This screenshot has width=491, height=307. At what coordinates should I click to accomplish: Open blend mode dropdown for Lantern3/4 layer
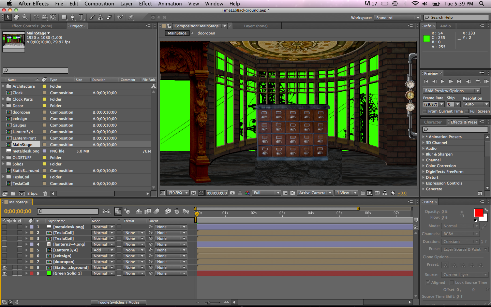[x=103, y=250]
